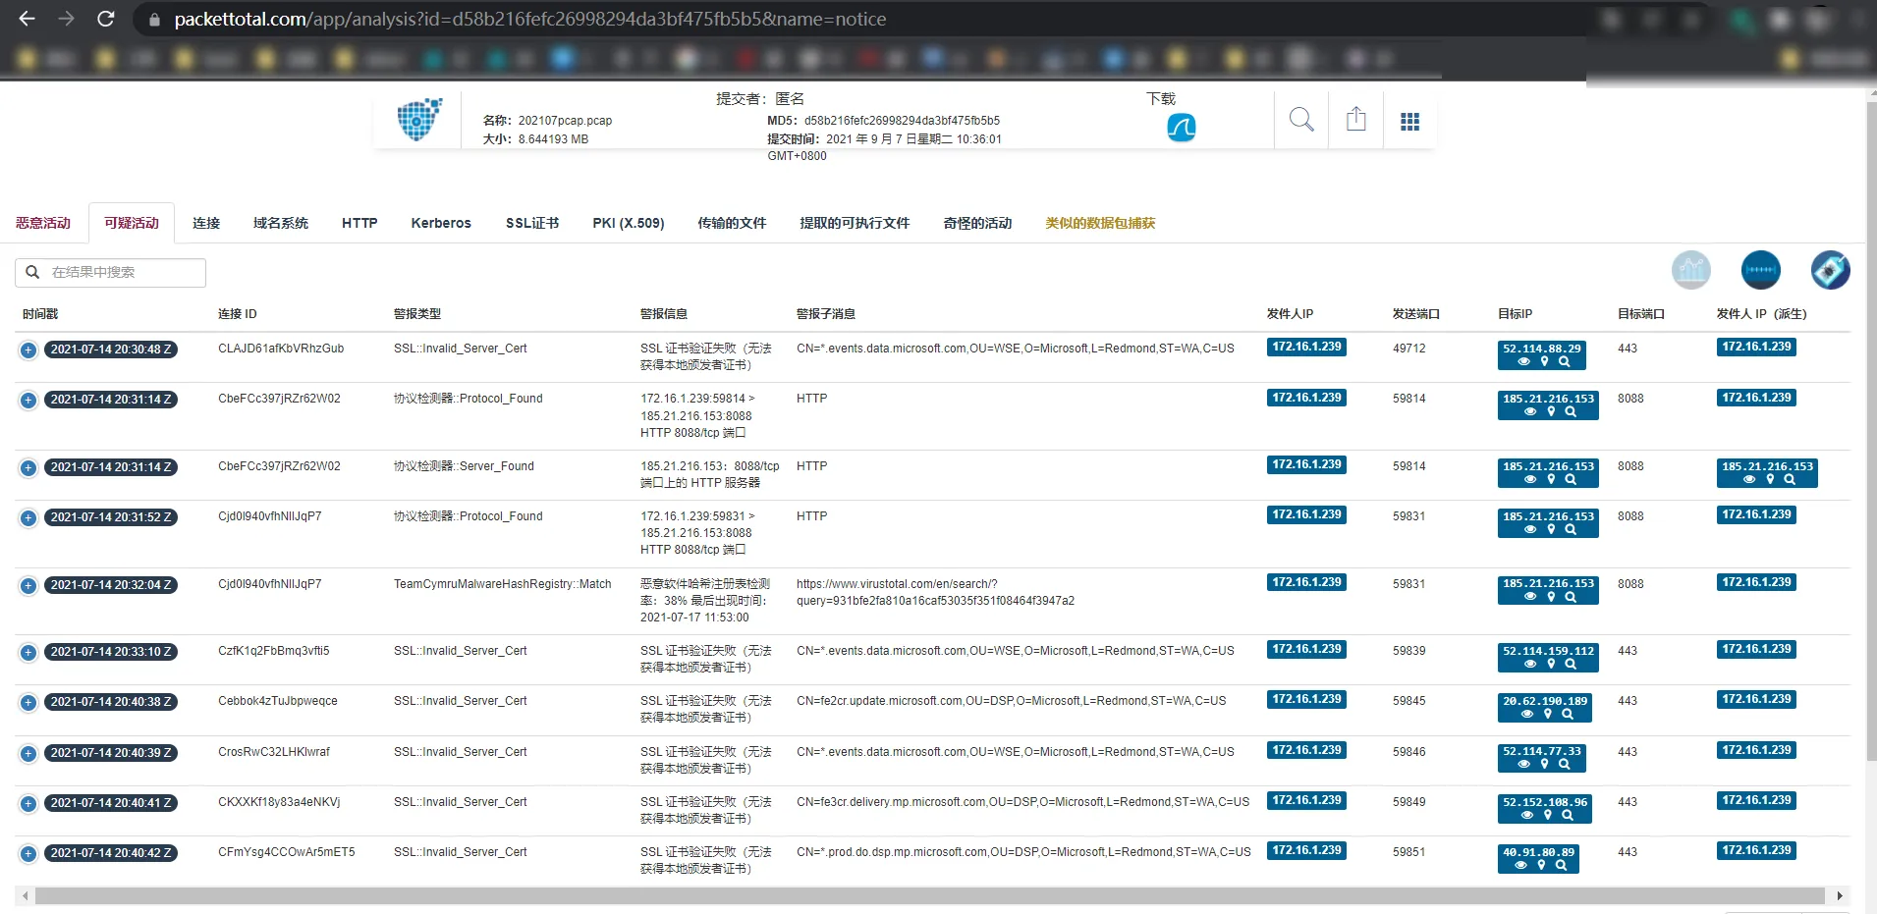Click magnifier icon under 52.114.88.29

1565,361
